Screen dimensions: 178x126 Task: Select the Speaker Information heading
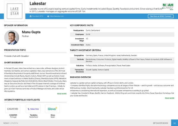[16, 26]
